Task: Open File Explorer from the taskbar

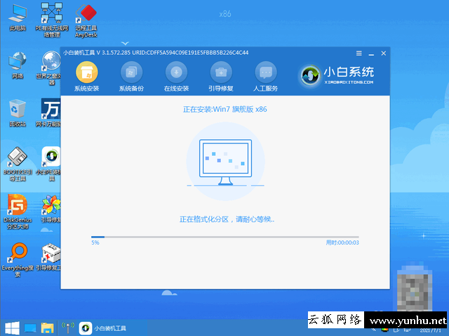Action: 47,328
